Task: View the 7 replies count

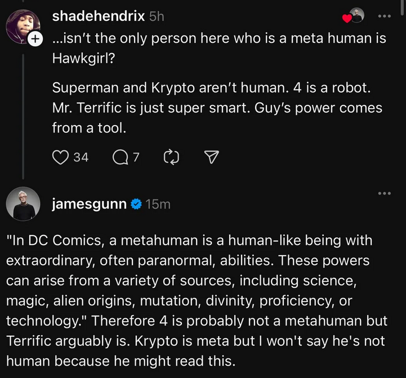Action: [136, 157]
